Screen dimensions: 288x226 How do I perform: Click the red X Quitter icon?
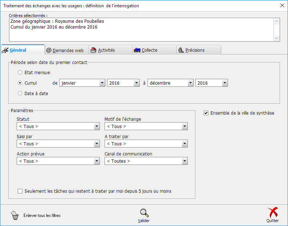tap(272, 213)
